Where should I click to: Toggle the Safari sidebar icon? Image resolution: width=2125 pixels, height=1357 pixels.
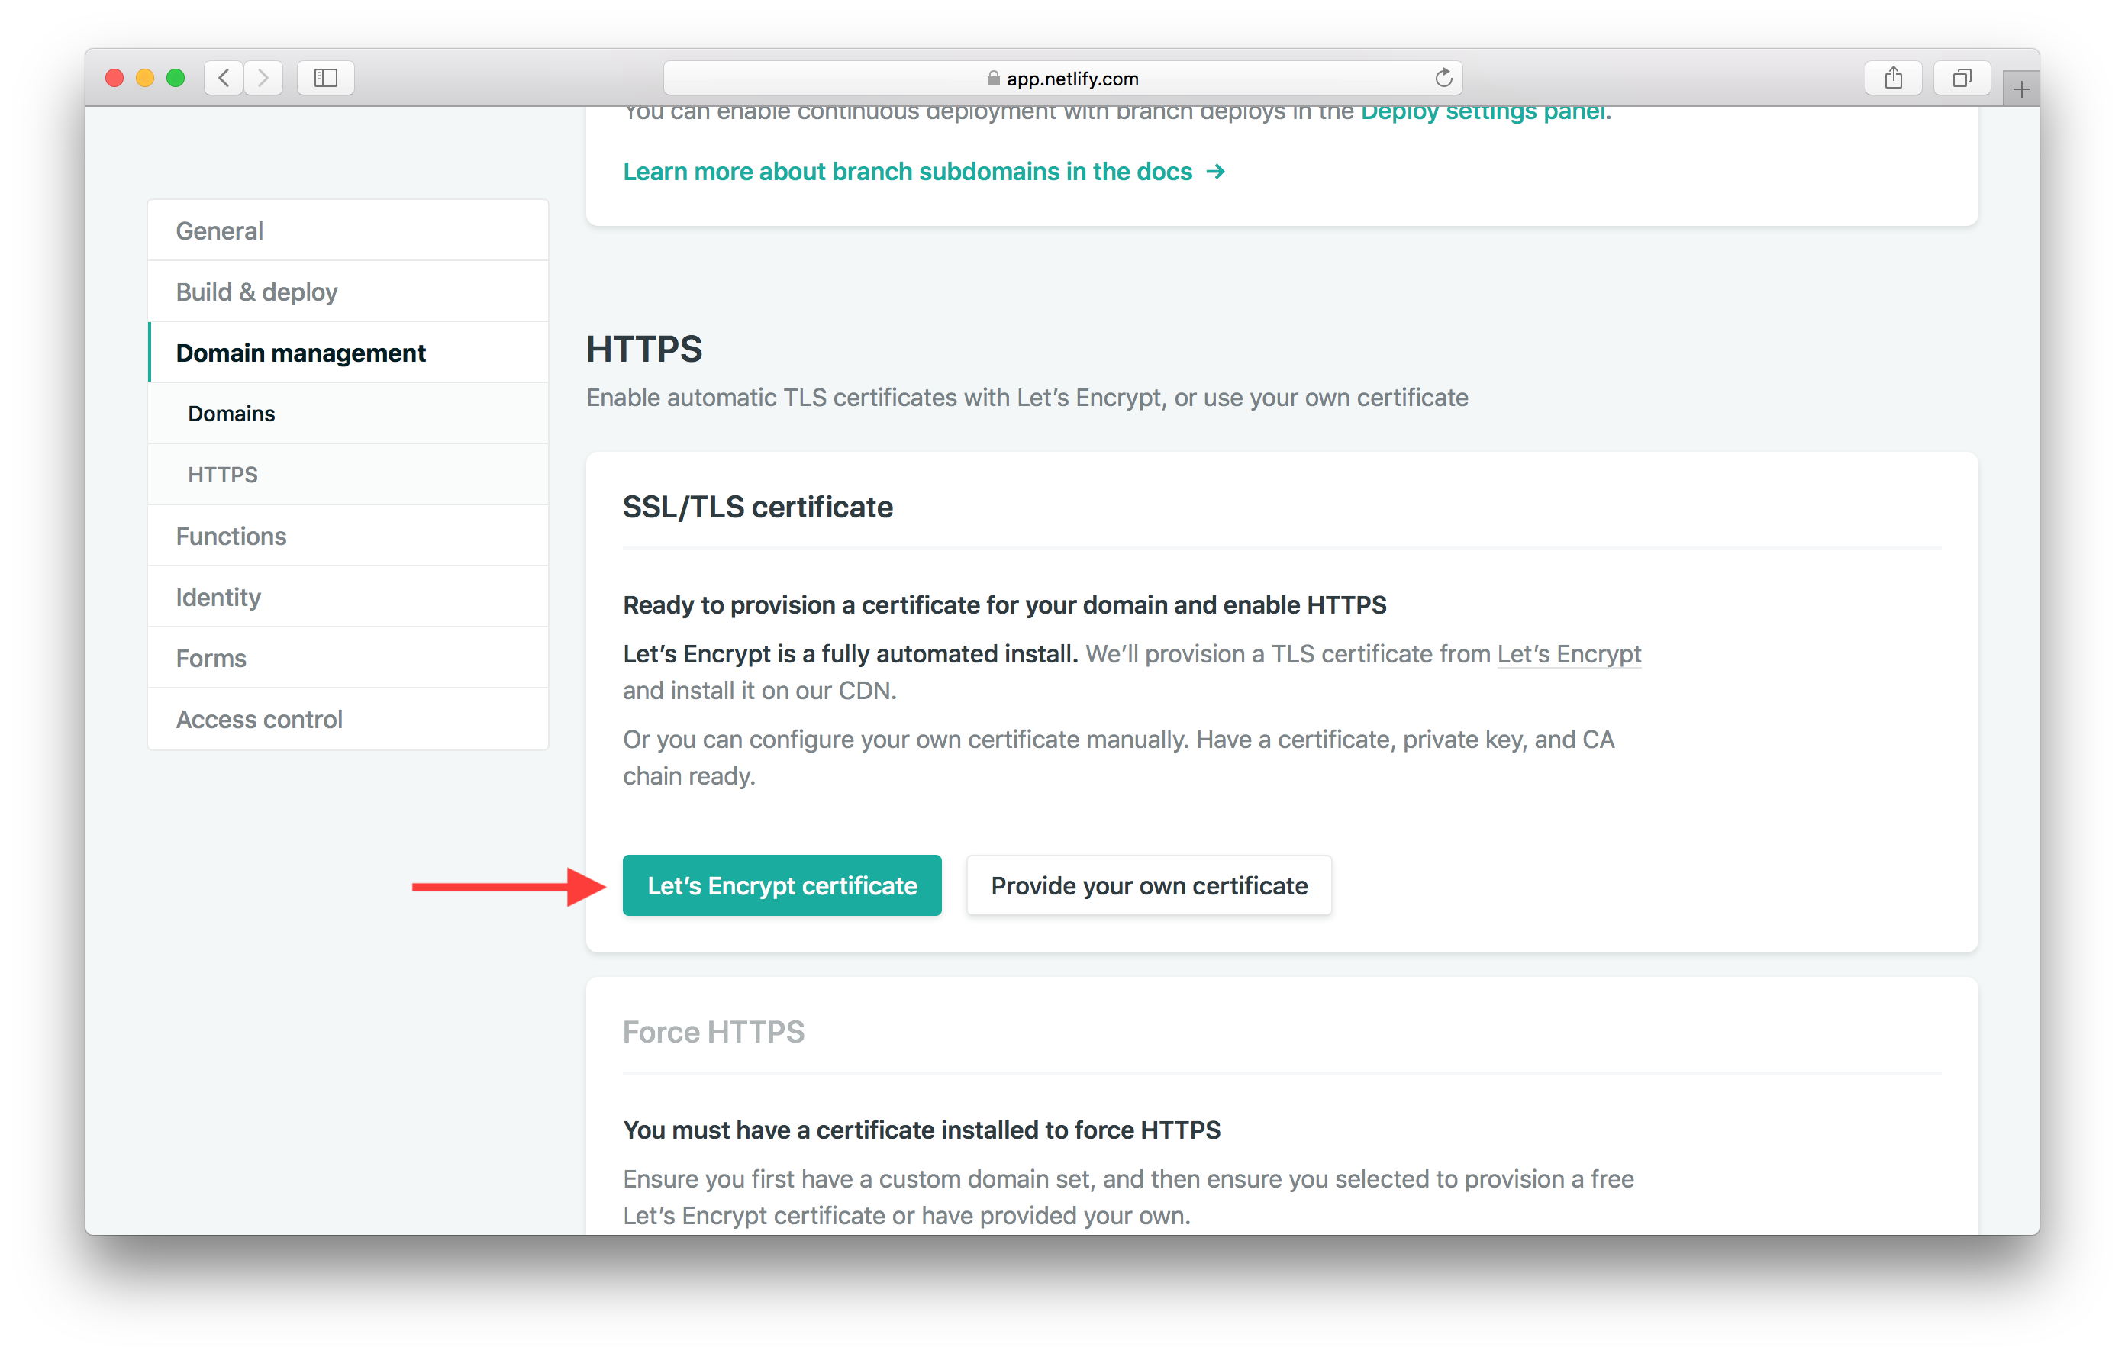click(x=326, y=78)
